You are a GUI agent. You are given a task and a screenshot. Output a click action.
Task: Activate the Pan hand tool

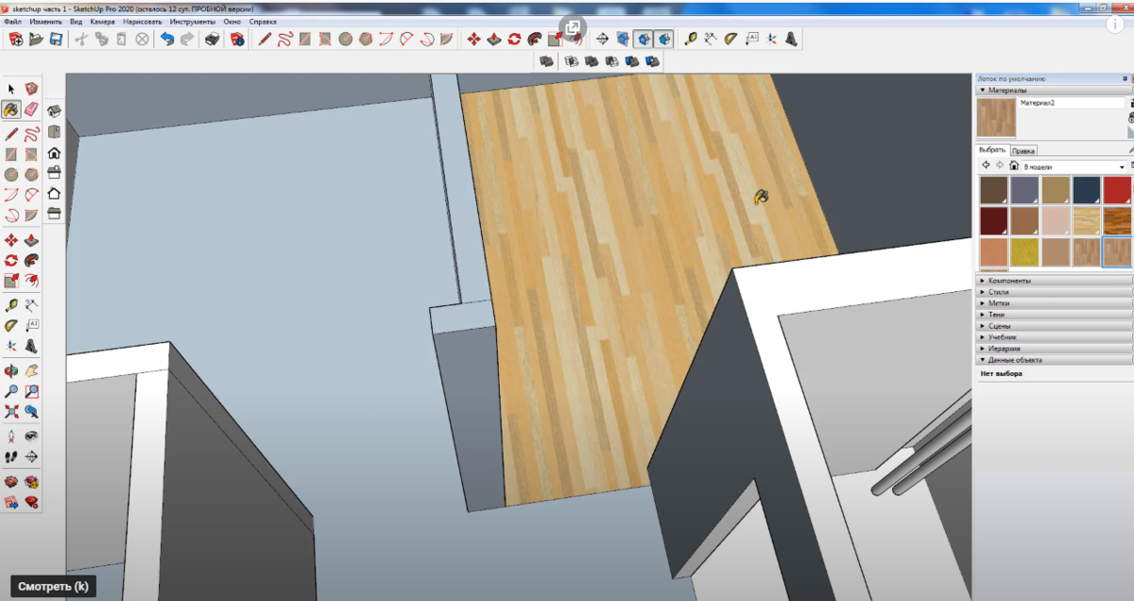[x=32, y=370]
